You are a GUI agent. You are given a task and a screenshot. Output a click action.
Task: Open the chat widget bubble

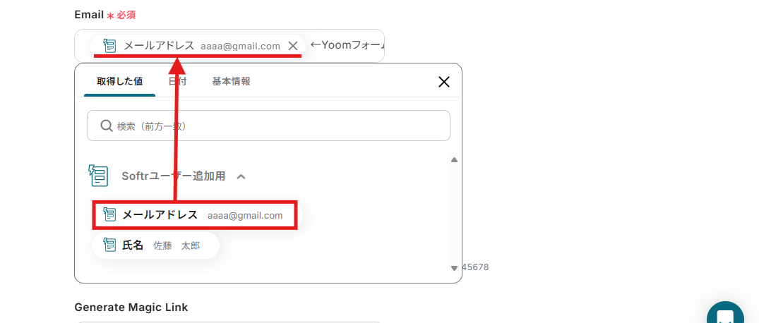coord(725,315)
